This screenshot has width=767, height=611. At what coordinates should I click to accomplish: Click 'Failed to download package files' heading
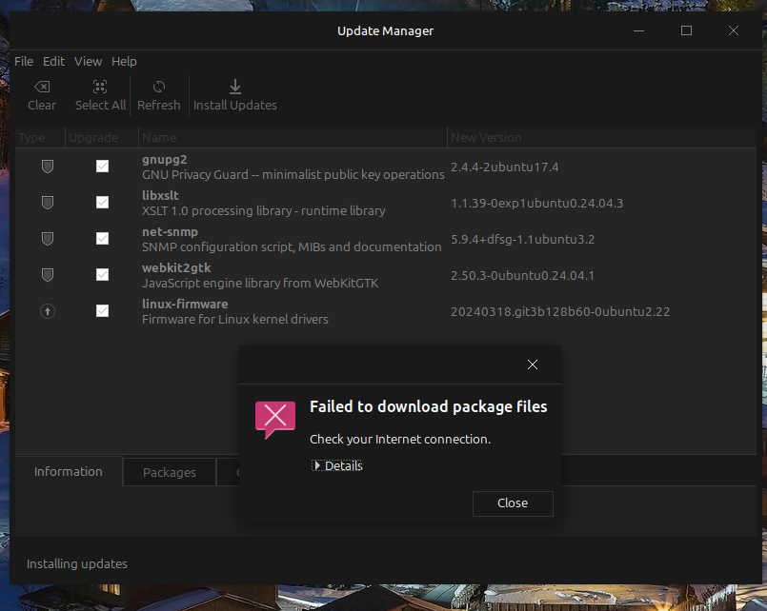tap(429, 406)
